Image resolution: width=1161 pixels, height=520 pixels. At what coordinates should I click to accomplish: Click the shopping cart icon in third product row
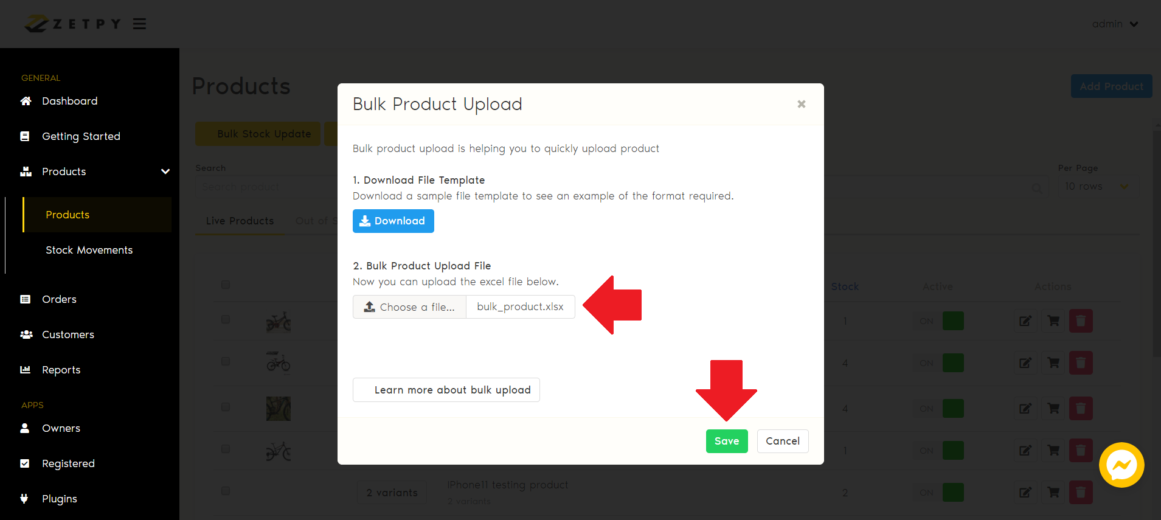pos(1053,408)
